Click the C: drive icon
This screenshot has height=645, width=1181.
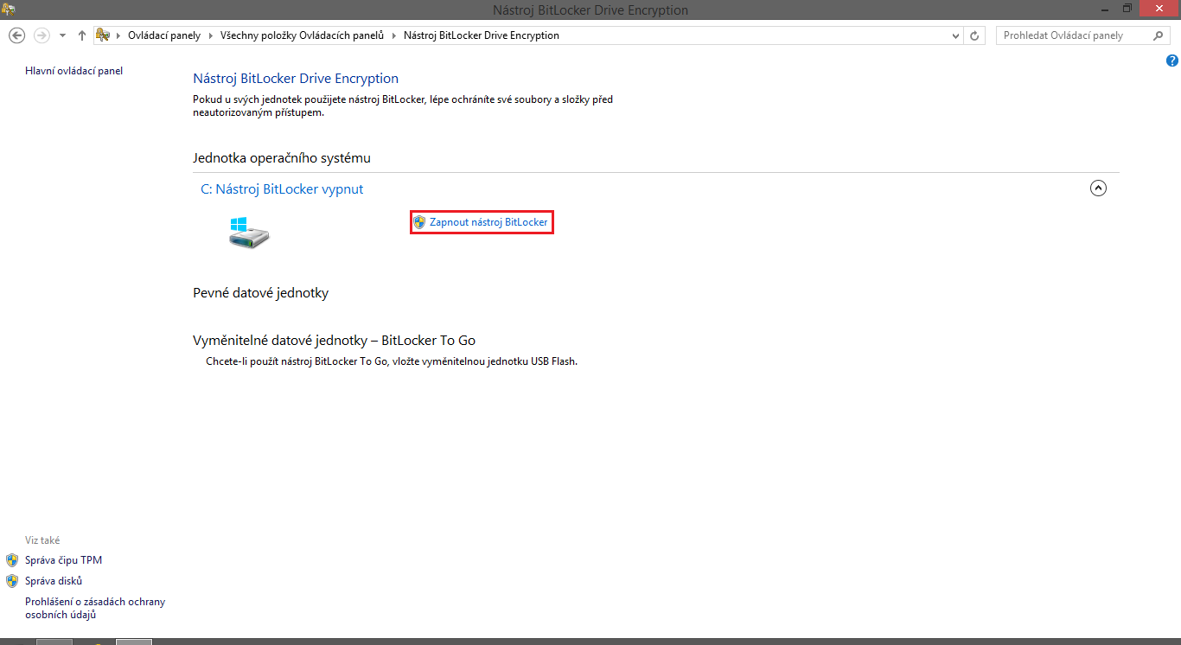tap(248, 232)
